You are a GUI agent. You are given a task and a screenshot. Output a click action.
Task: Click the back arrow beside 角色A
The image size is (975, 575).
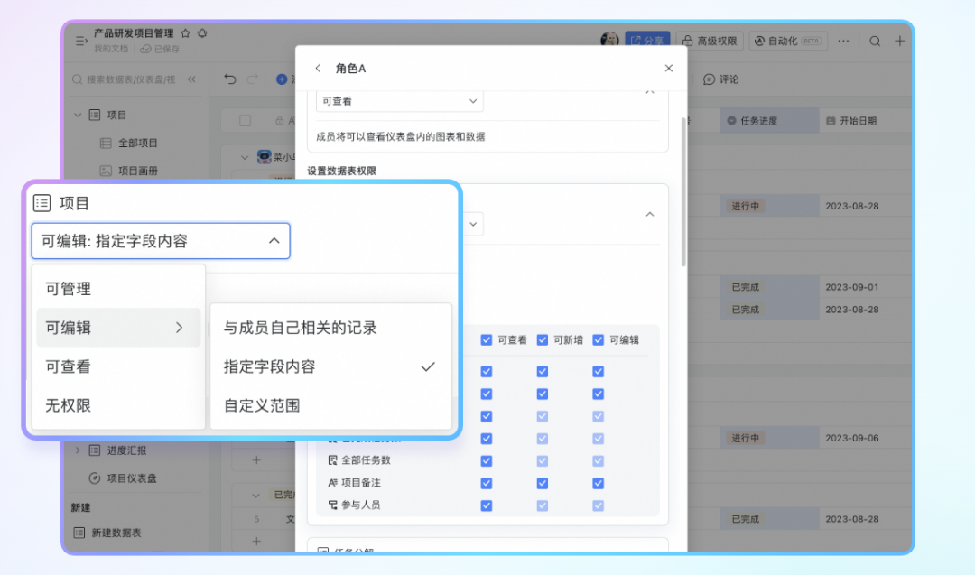(318, 69)
